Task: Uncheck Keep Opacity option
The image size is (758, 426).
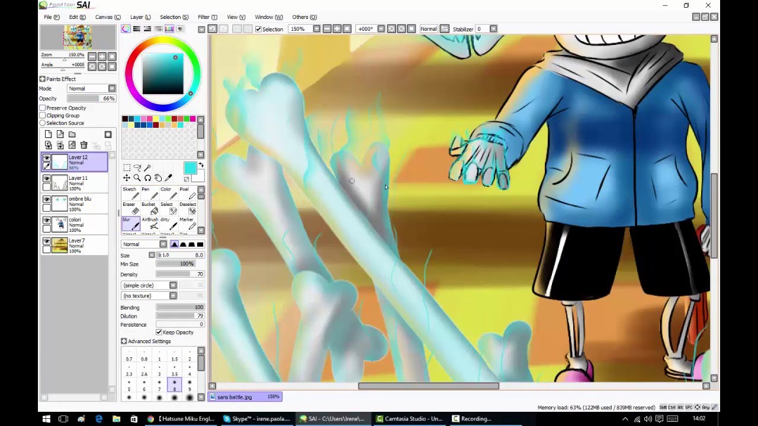Action: point(159,332)
